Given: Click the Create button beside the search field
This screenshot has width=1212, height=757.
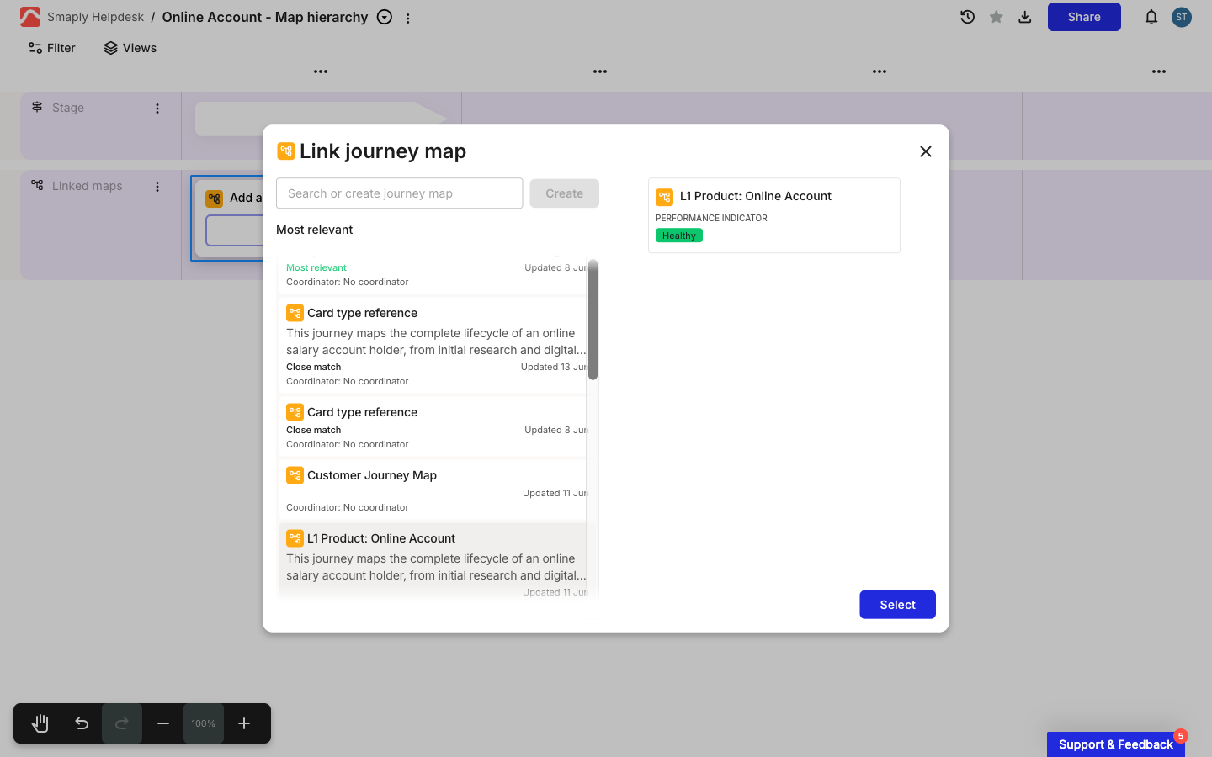Looking at the screenshot, I should point(564,193).
